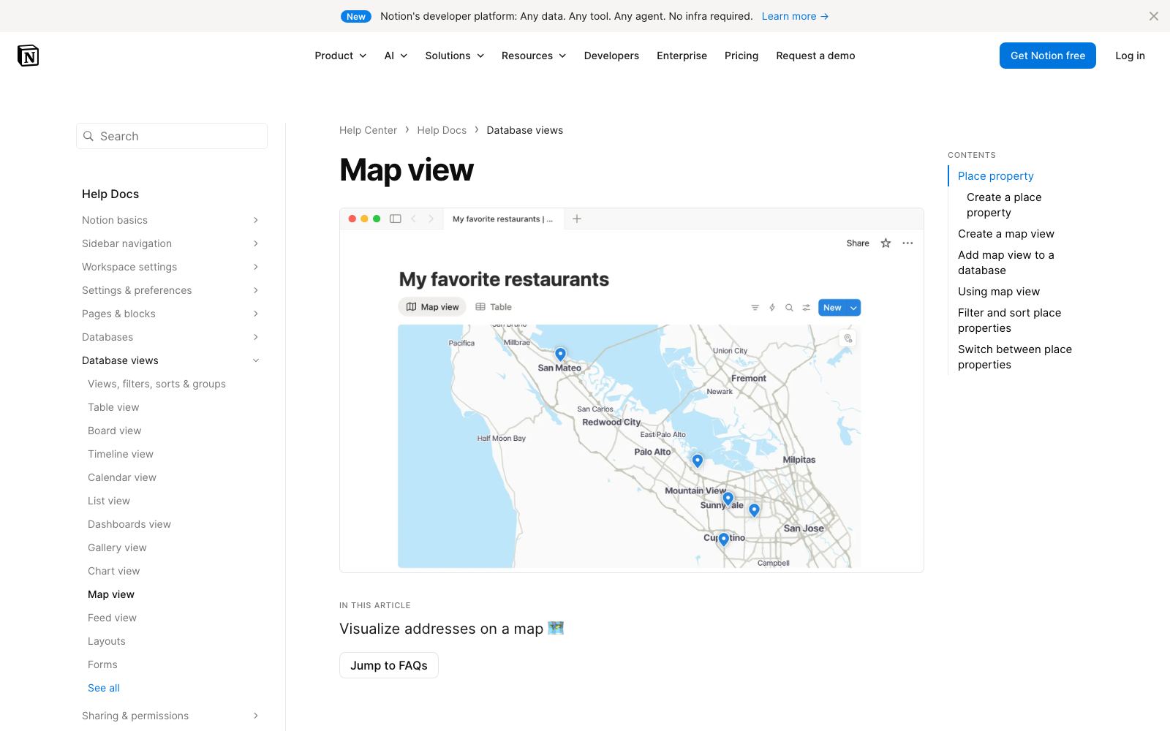The width and height of the screenshot is (1170, 731).
Task: Jump to Create a place property section
Action: click(1004, 205)
